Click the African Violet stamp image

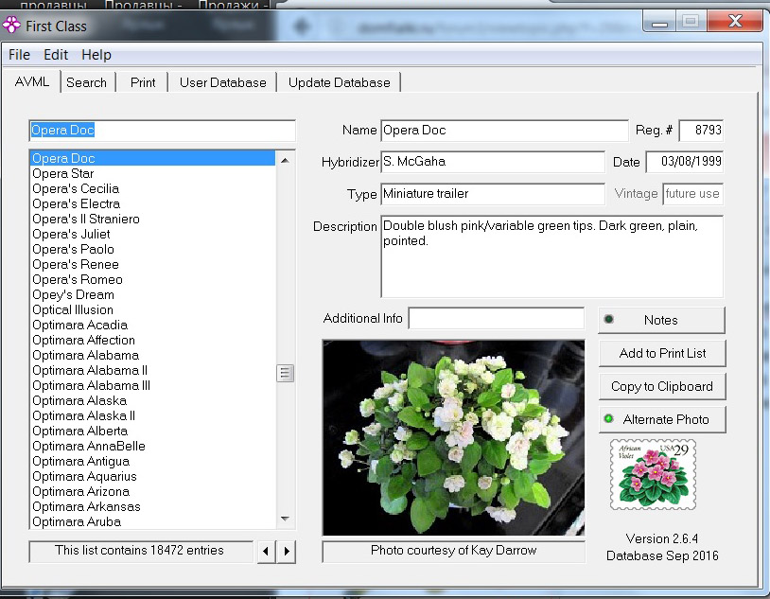click(653, 475)
